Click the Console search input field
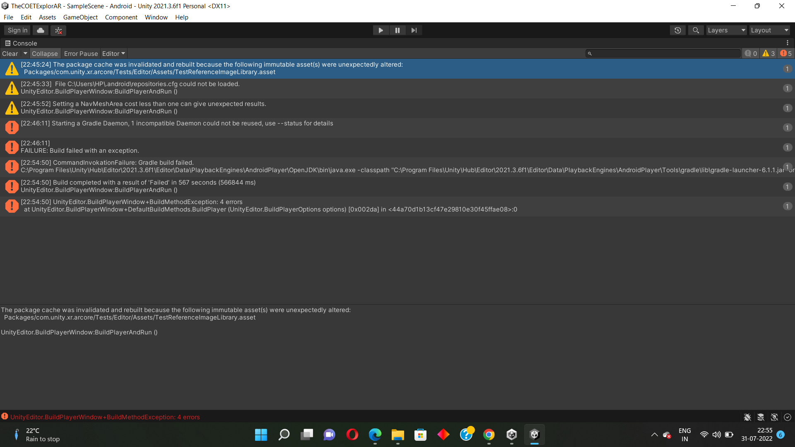Viewport: 795px width, 447px height. click(x=665, y=54)
